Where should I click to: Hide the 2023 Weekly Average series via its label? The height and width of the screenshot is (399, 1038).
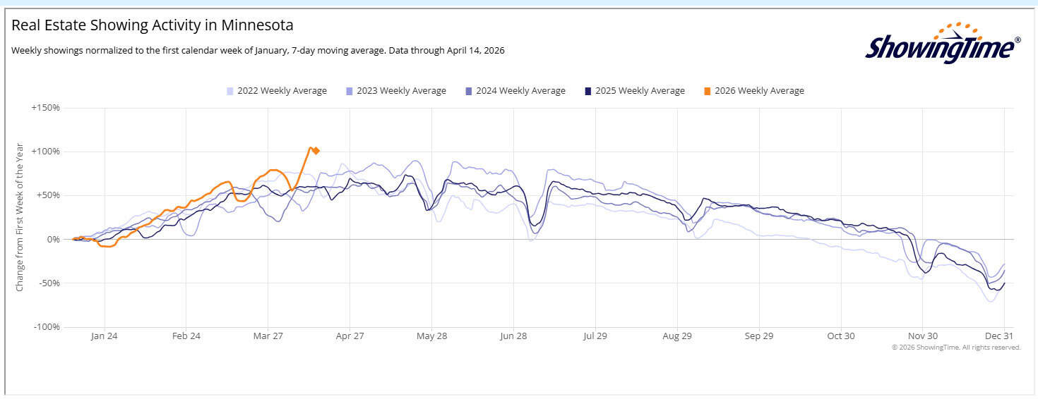point(401,91)
